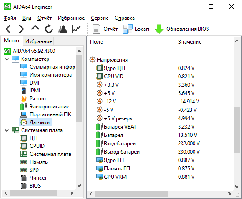Switch to the Избранное tab in side panel

[x=39, y=41]
